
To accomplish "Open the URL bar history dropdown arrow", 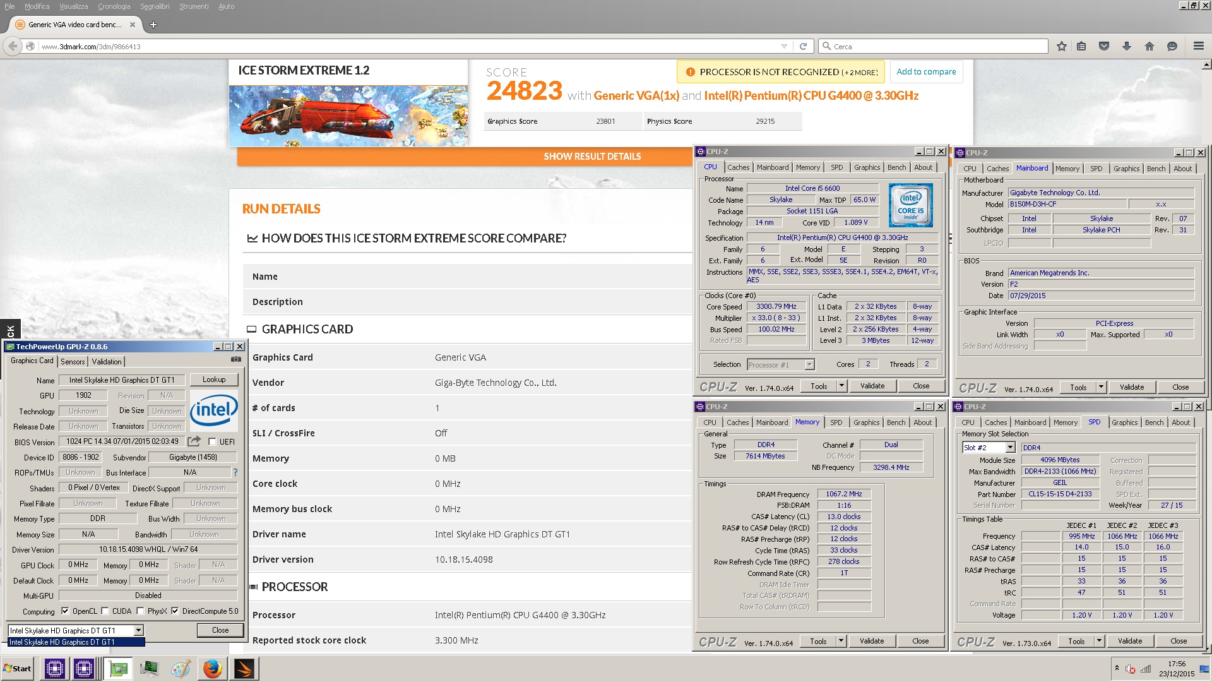I will pyautogui.click(x=784, y=46).
